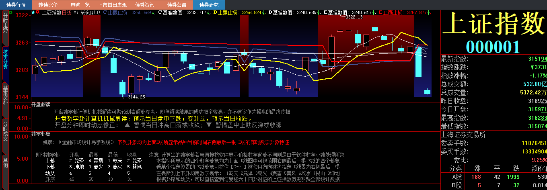Image resolution: width=547 pixels, height=190 pixels.
Task: Click the 转向Q(0) indicator label
Action: coord(90,13)
